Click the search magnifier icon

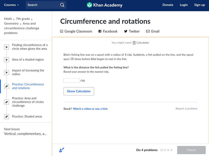click(x=62, y=5)
